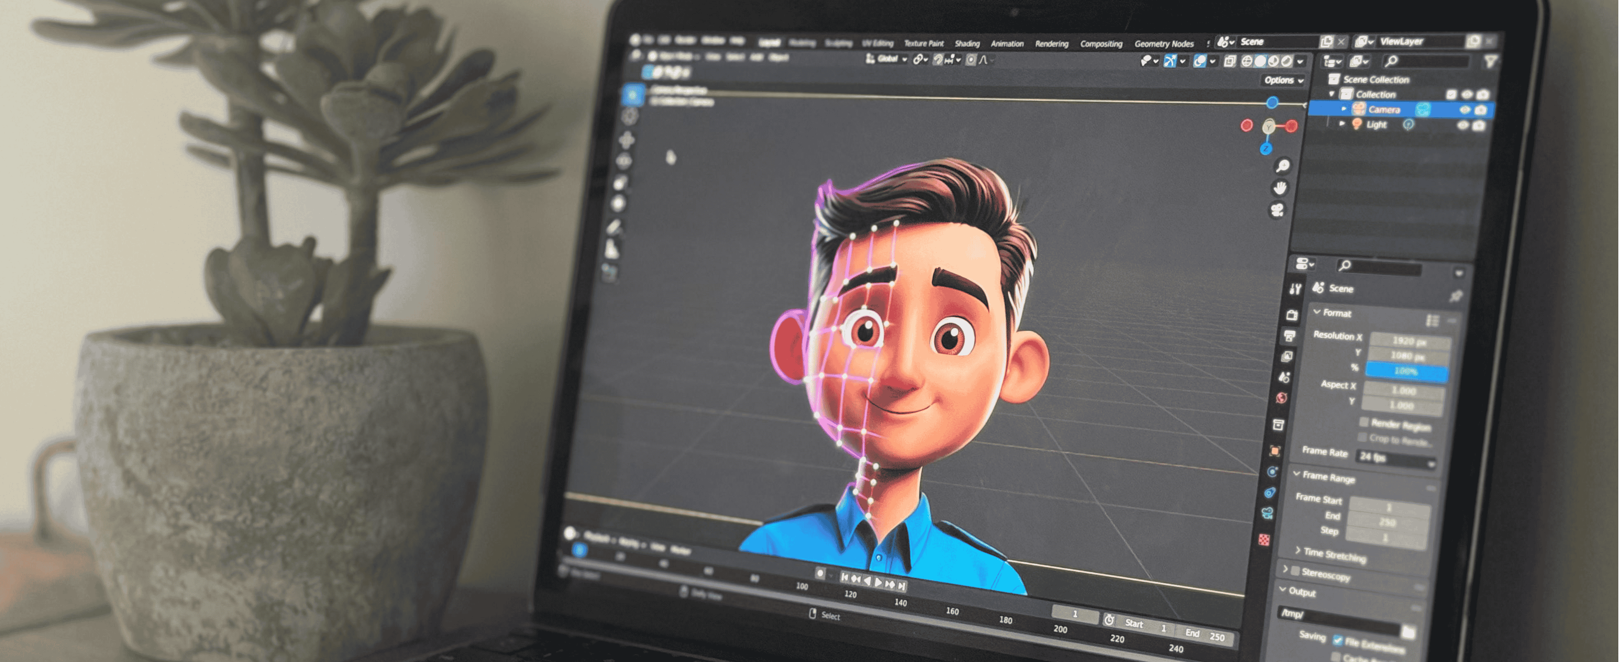The width and height of the screenshot is (1620, 662).
Task: Open Texture properties checkerboard tab
Action: click(x=1264, y=539)
